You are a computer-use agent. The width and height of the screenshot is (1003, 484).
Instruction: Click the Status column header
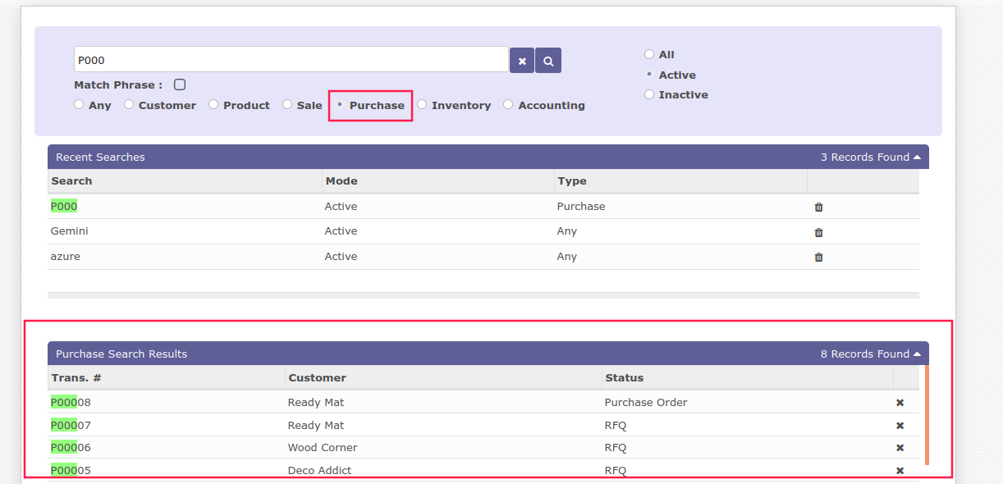tap(624, 378)
